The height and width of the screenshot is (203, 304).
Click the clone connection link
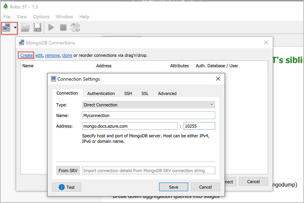(67, 55)
